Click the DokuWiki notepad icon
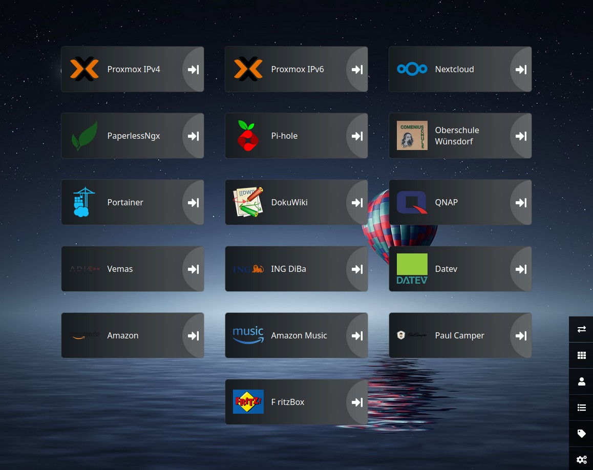593x470 pixels. (248, 202)
